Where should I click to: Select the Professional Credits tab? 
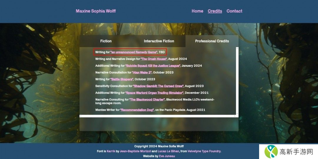click(x=212, y=41)
